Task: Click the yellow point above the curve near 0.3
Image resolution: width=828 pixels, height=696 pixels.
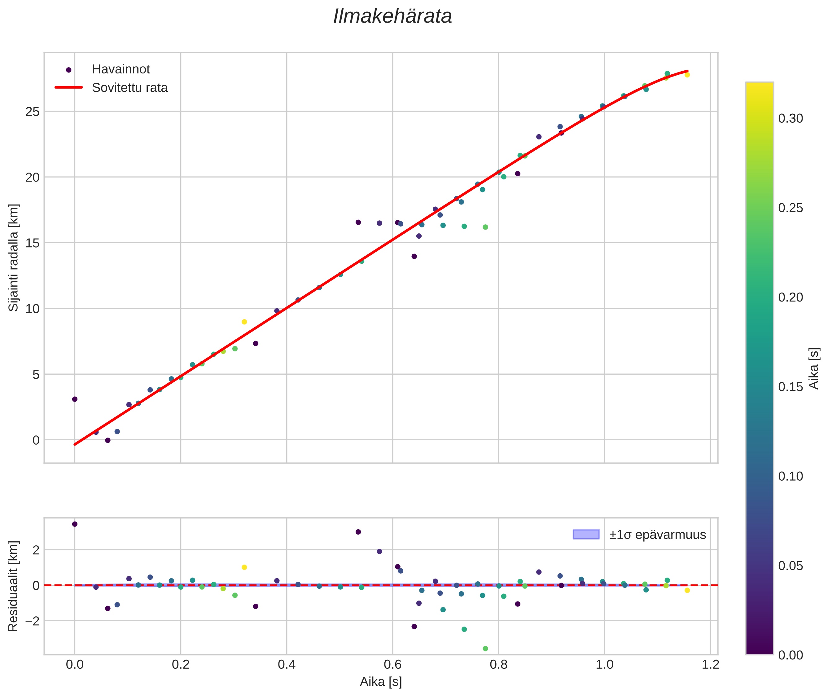Action: (244, 322)
